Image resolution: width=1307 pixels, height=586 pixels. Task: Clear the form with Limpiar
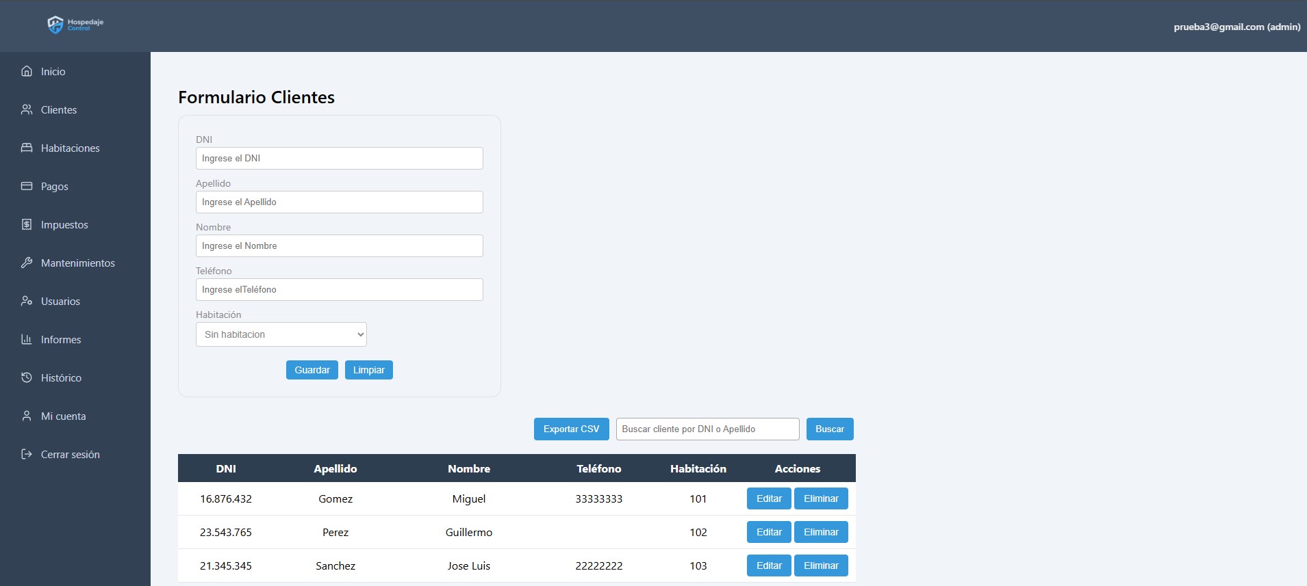(x=368, y=370)
